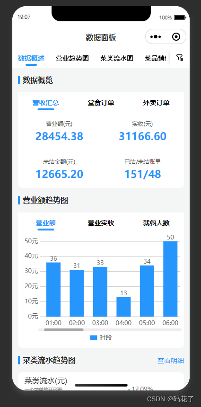Click the 03:00 bar showing 33
Image resolution: width=201 pixels, height=407 pixels.
pyautogui.click(x=100, y=292)
